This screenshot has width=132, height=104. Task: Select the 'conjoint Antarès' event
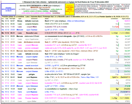(32, 24)
